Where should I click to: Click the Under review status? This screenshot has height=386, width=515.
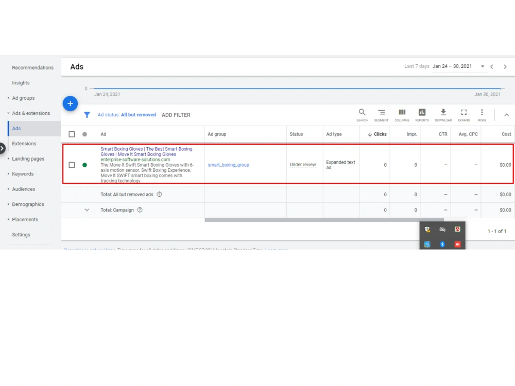click(x=302, y=165)
